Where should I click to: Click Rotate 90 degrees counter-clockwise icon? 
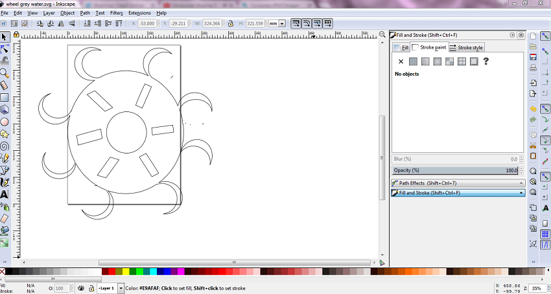click(40, 23)
